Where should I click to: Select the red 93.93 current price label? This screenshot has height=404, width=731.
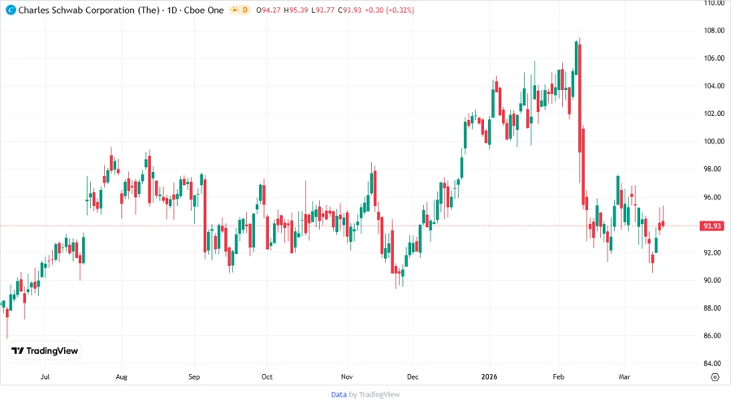(x=712, y=226)
